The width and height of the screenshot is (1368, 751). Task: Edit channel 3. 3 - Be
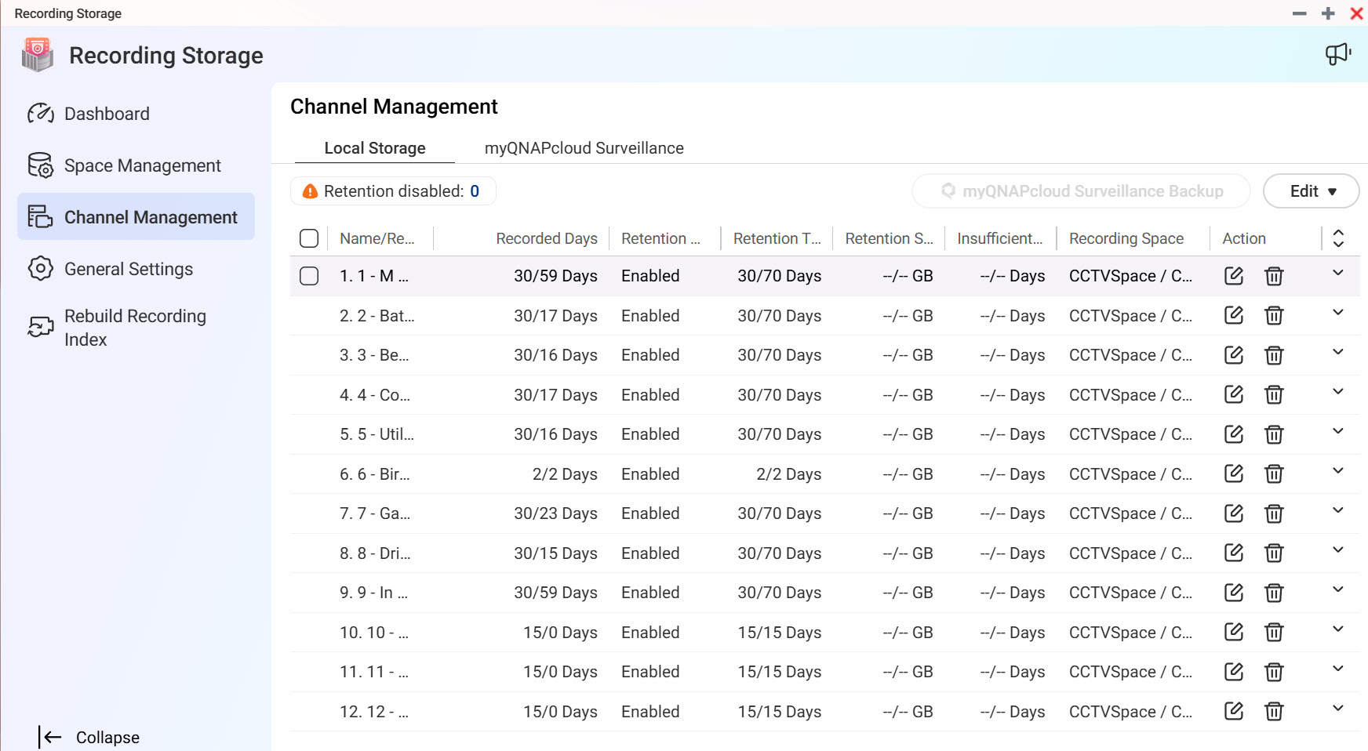point(1234,355)
